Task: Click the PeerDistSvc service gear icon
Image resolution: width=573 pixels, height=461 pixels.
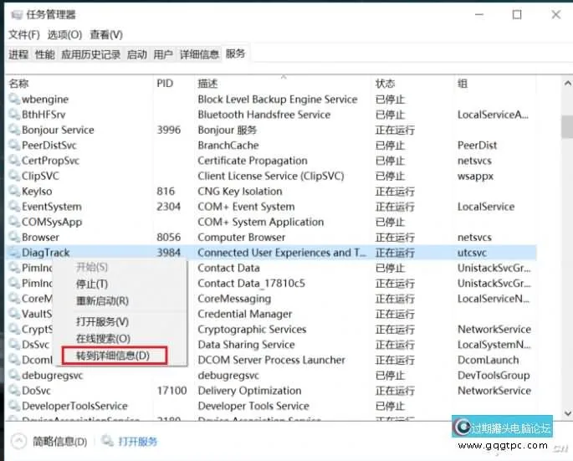Action: tap(14, 145)
